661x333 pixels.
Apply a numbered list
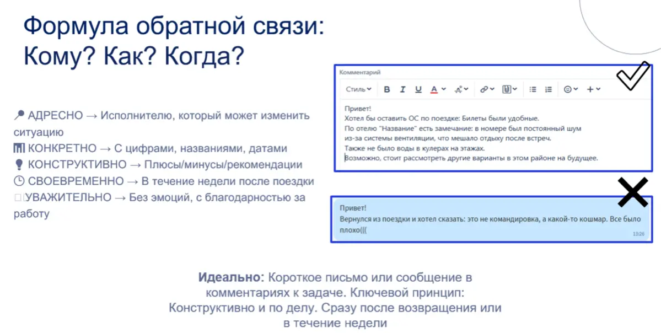pyautogui.click(x=548, y=89)
